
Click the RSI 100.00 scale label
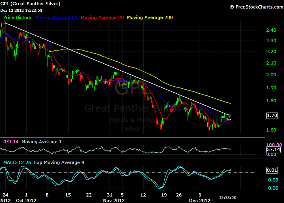click(274, 145)
